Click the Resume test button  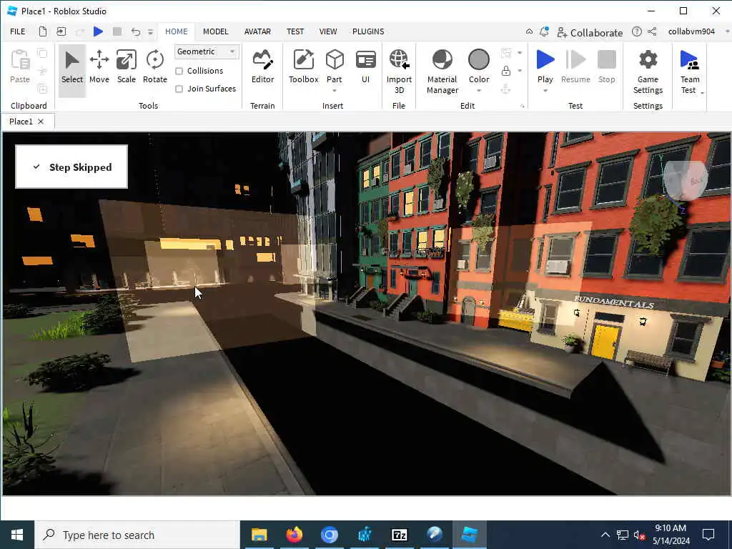575,67
